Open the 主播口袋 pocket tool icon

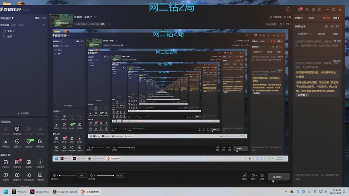[x=17, y=143]
